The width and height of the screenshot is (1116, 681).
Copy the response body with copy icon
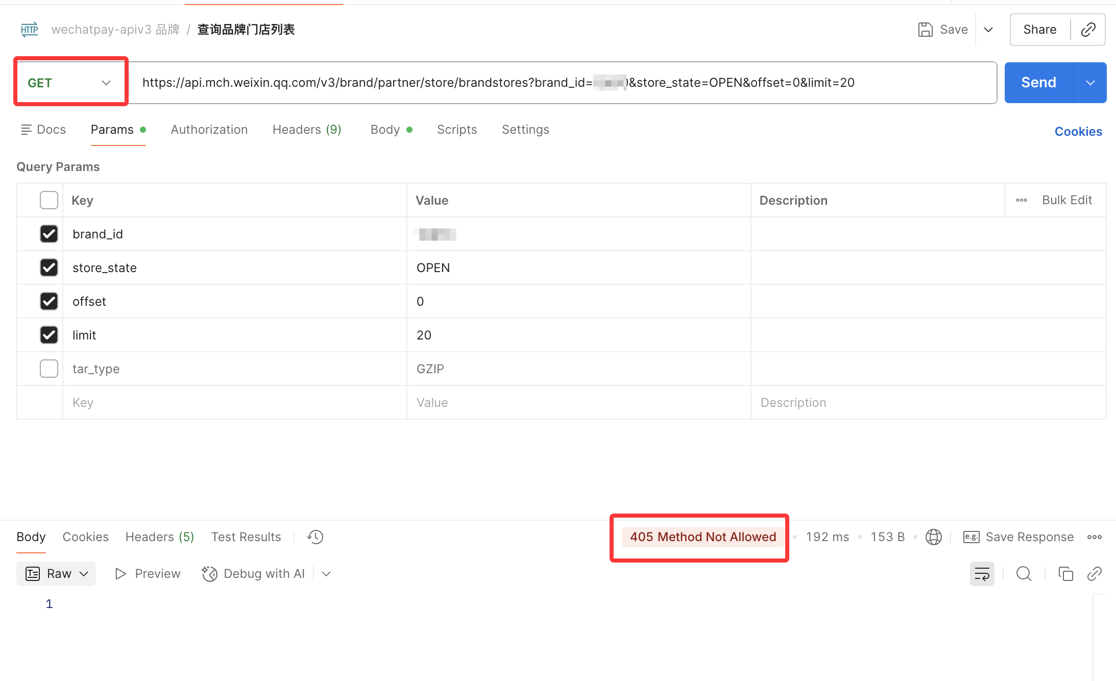[x=1065, y=574]
